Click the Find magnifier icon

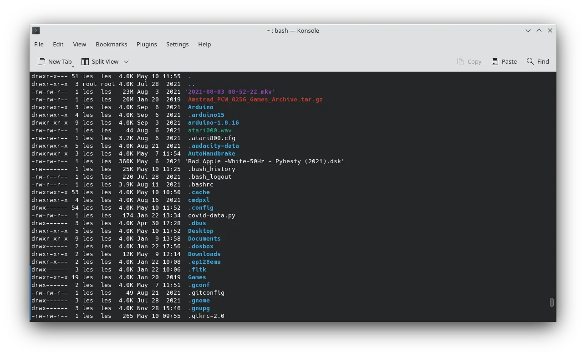530,61
